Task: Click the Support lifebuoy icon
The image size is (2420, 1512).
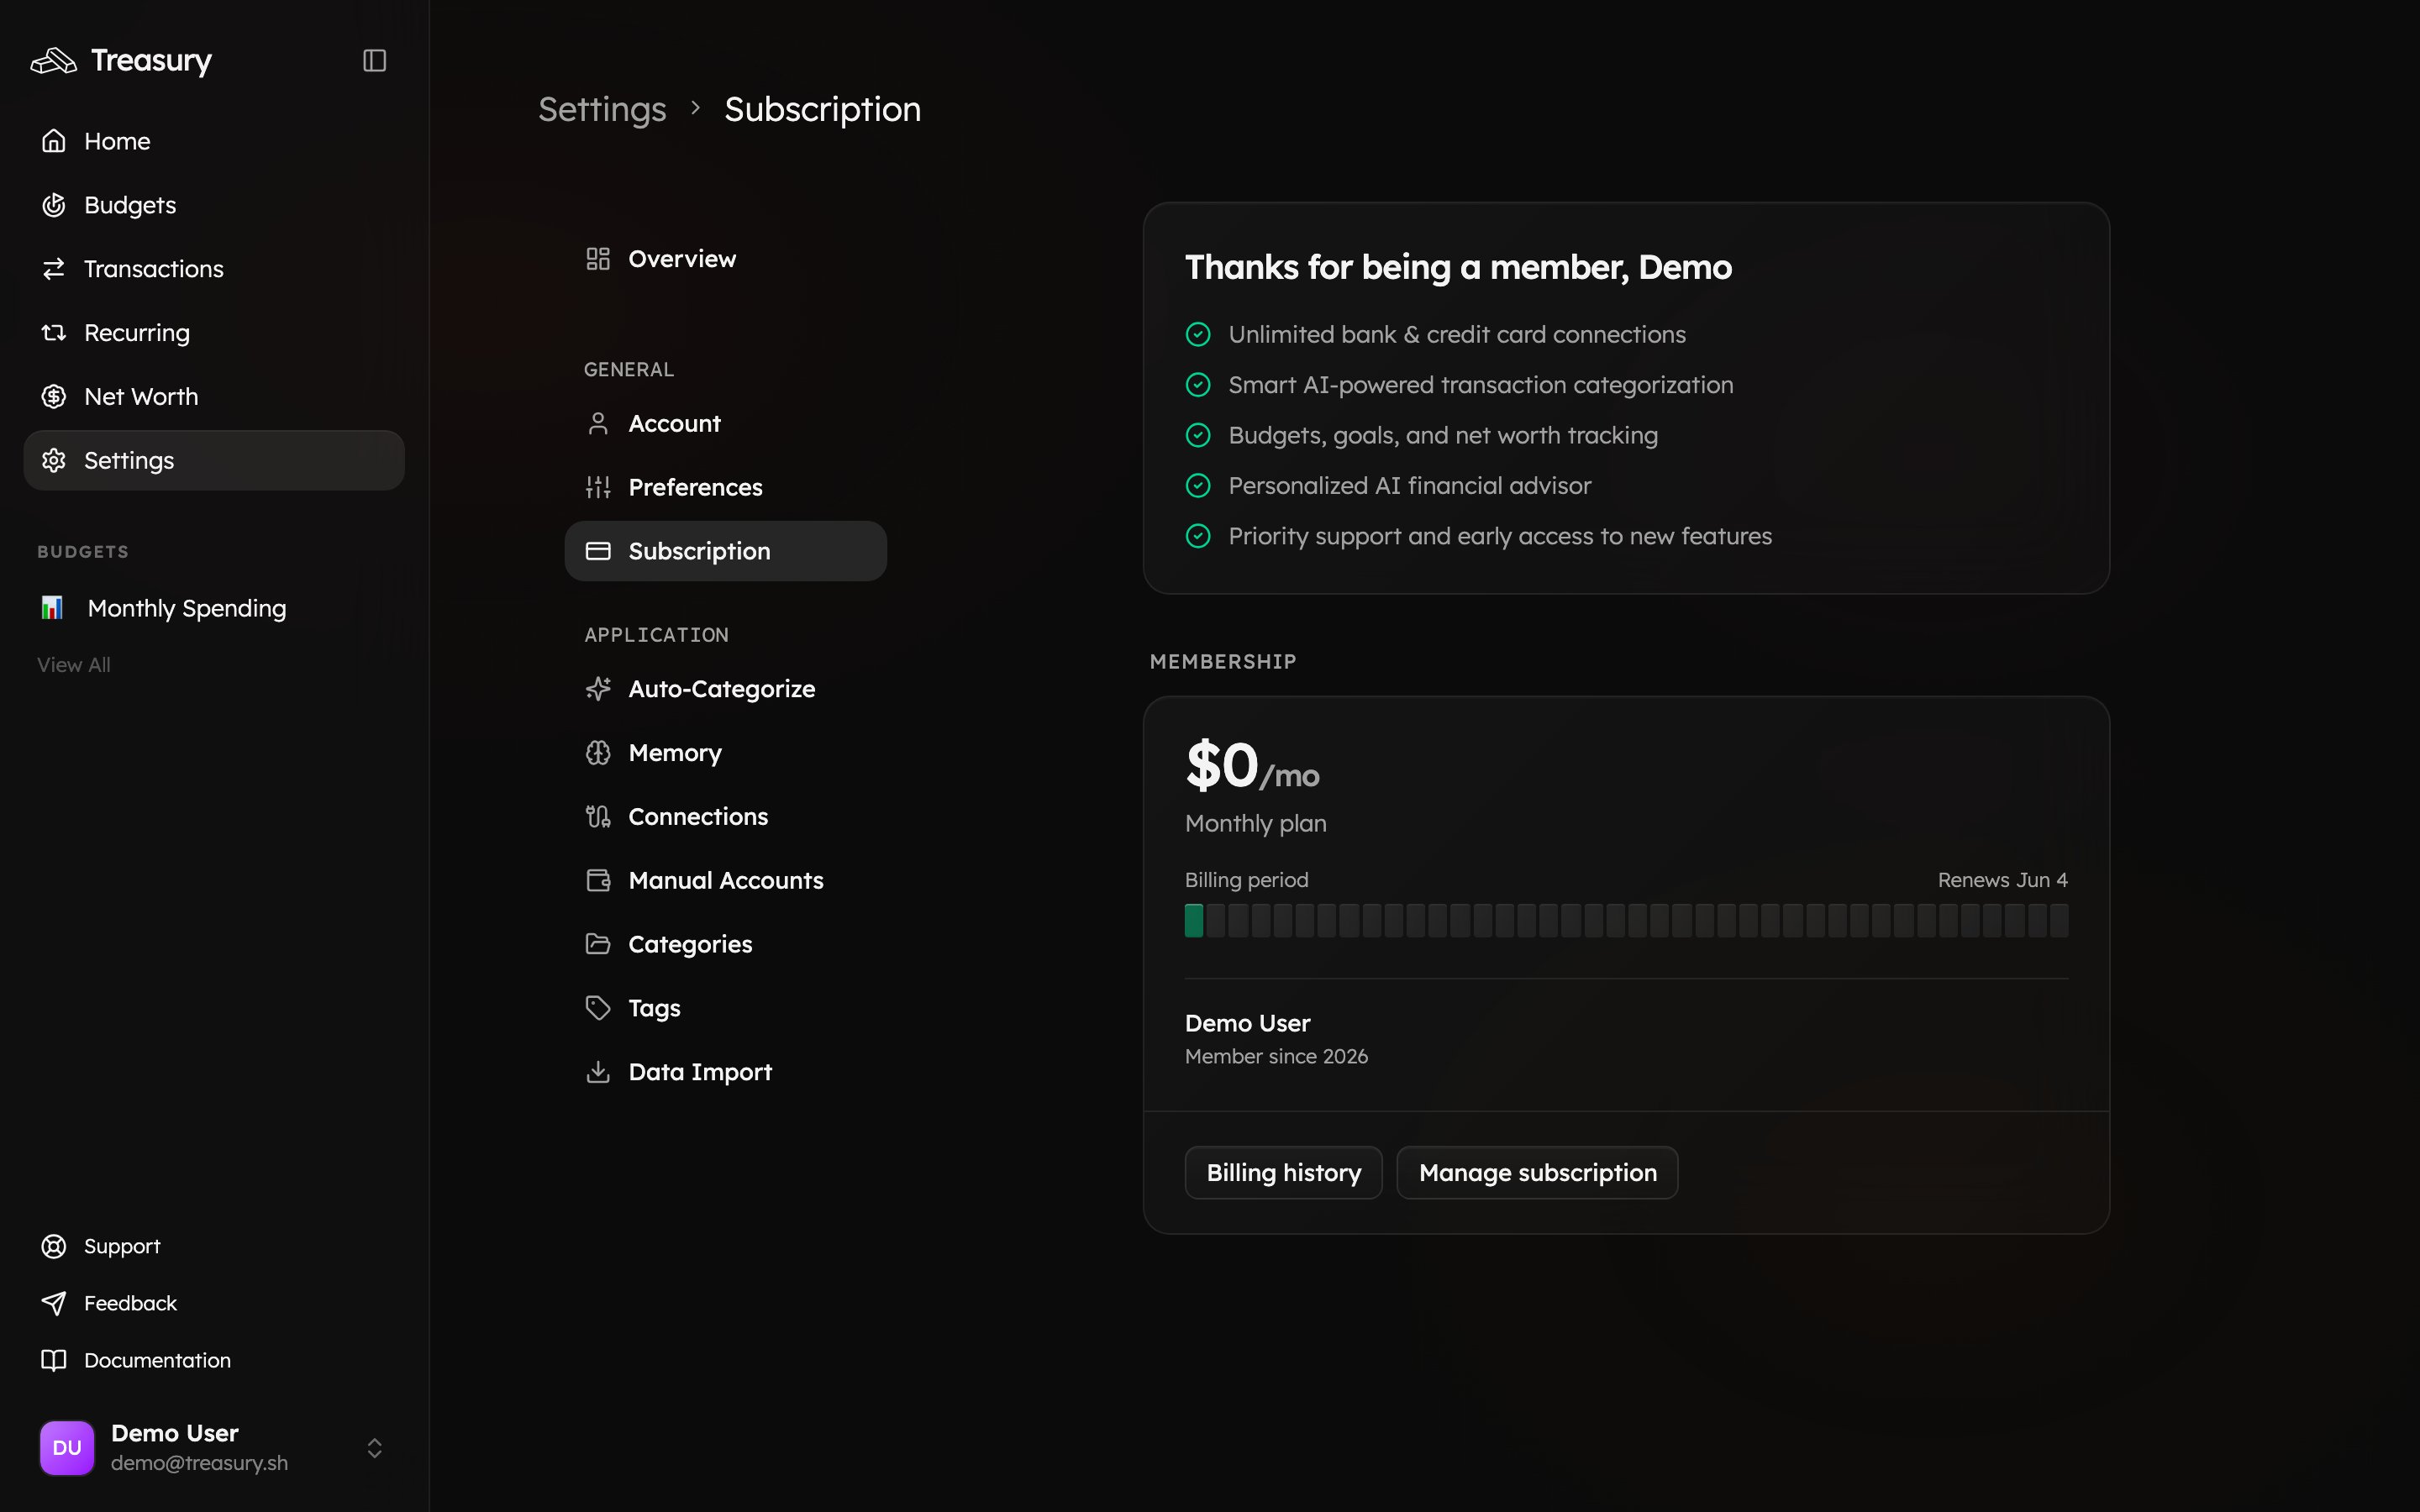Action: [x=54, y=1246]
